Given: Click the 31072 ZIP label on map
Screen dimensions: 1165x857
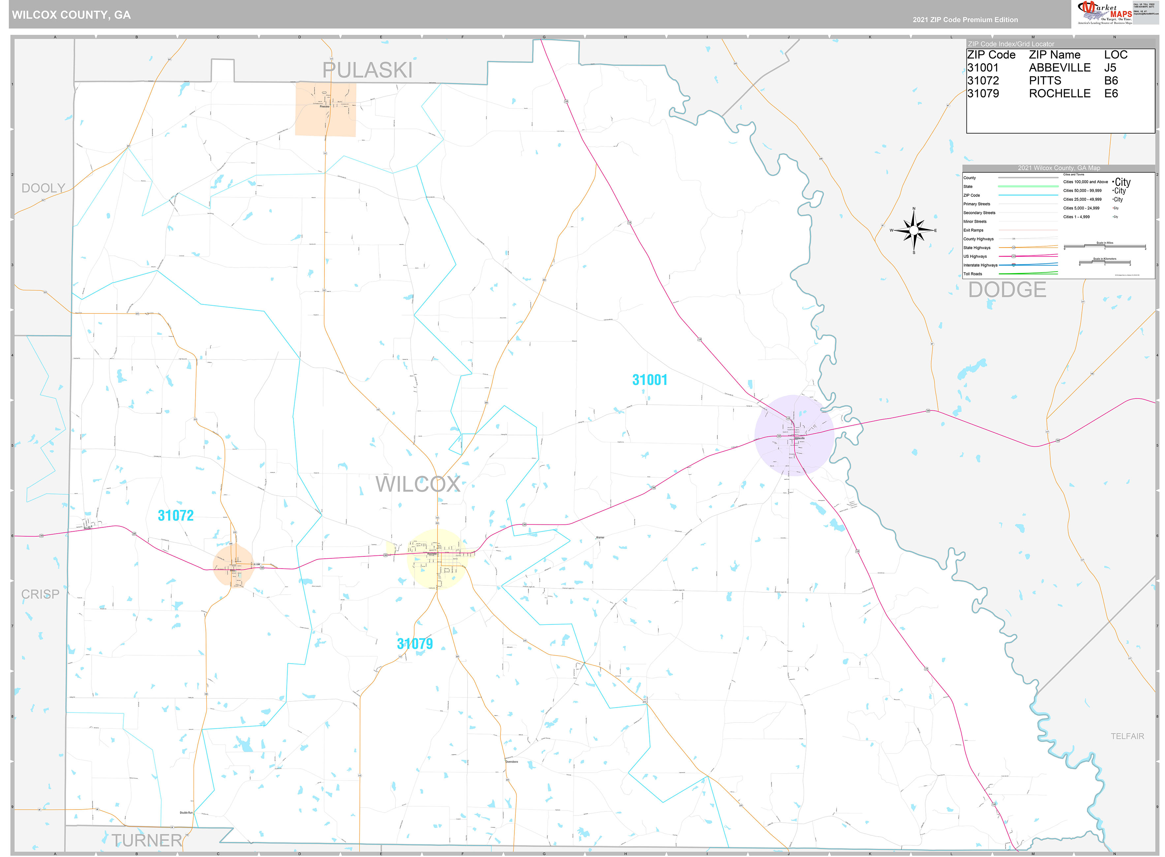Looking at the screenshot, I should pyautogui.click(x=175, y=516).
